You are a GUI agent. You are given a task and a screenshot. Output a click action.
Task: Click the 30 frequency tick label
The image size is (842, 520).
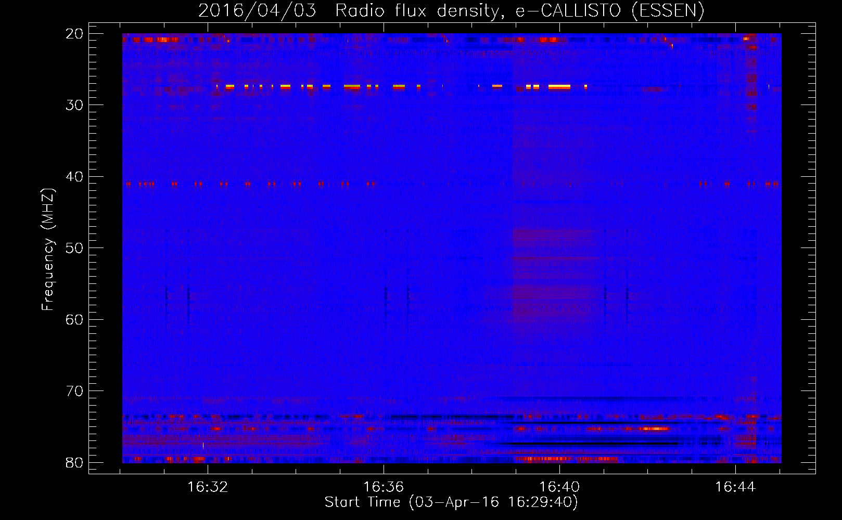75,105
